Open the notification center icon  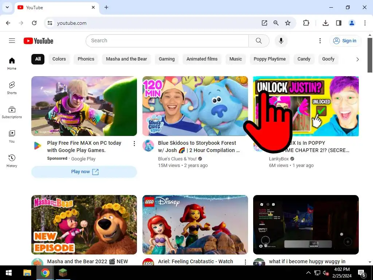[x=361, y=273]
